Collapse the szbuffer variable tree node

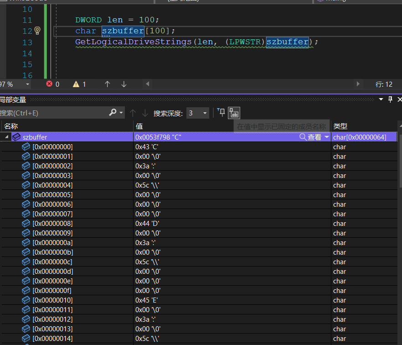6,137
